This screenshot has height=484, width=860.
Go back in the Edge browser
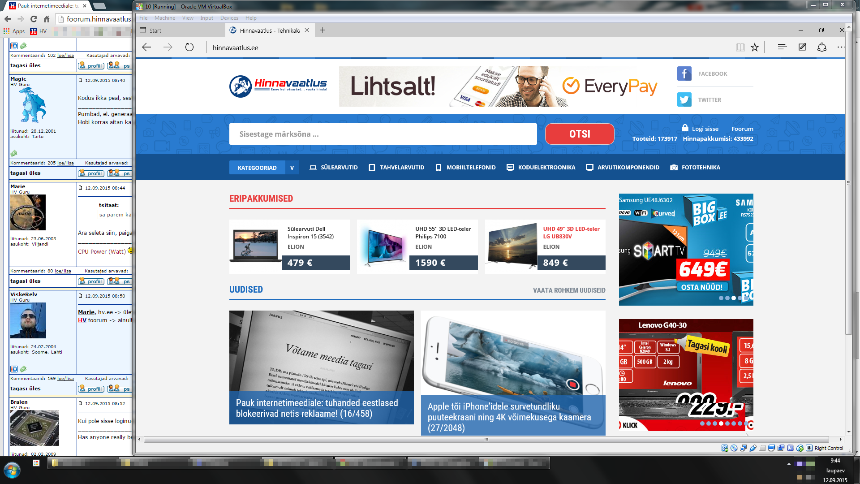click(x=146, y=48)
